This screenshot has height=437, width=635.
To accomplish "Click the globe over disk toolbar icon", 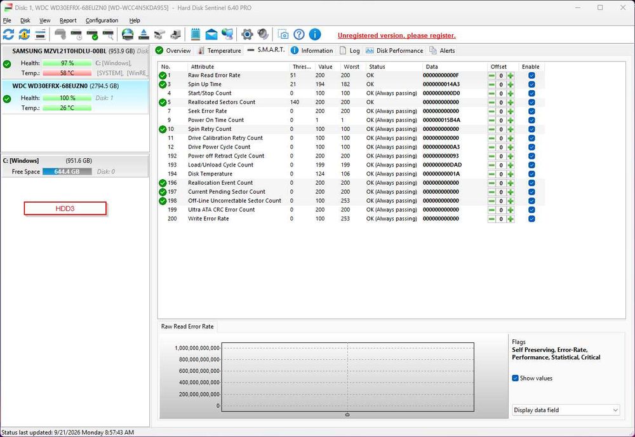I will tap(128, 34).
